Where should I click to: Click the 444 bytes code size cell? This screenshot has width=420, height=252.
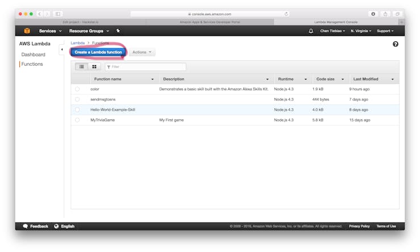321,99
